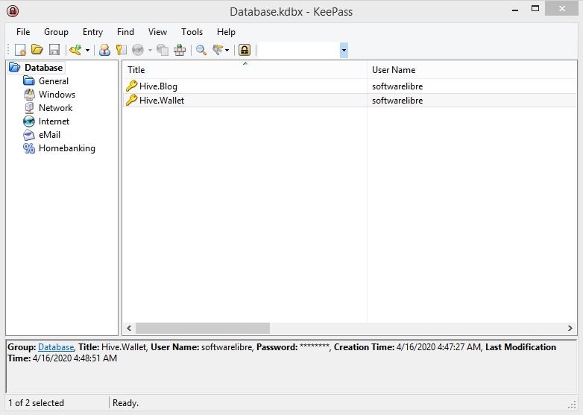Screen dimensions: 583x415
Task: Open the Group menu
Action: pyautogui.click(x=56, y=32)
